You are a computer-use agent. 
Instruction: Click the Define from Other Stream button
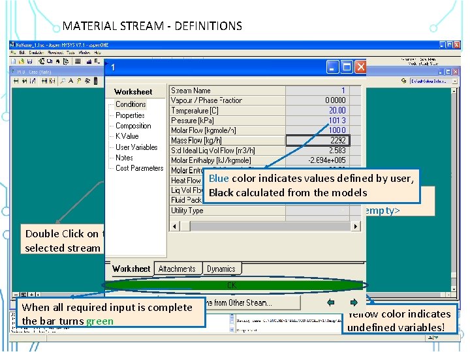coord(252,302)
